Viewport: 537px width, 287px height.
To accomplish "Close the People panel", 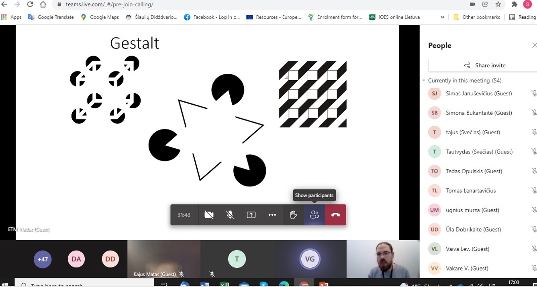I will coord(534,45).
